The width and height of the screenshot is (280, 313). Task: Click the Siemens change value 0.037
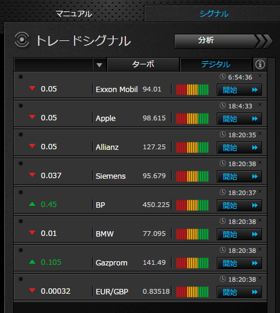51,176
